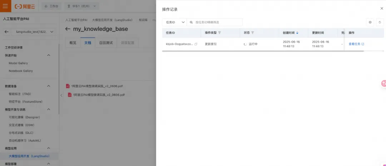
Task: Copy the kbjob task ID with copy icon
Action: [196, 44]
